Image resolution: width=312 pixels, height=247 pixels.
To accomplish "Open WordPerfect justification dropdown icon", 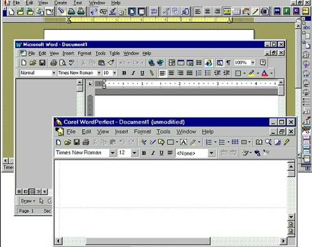I will [170, 153].
